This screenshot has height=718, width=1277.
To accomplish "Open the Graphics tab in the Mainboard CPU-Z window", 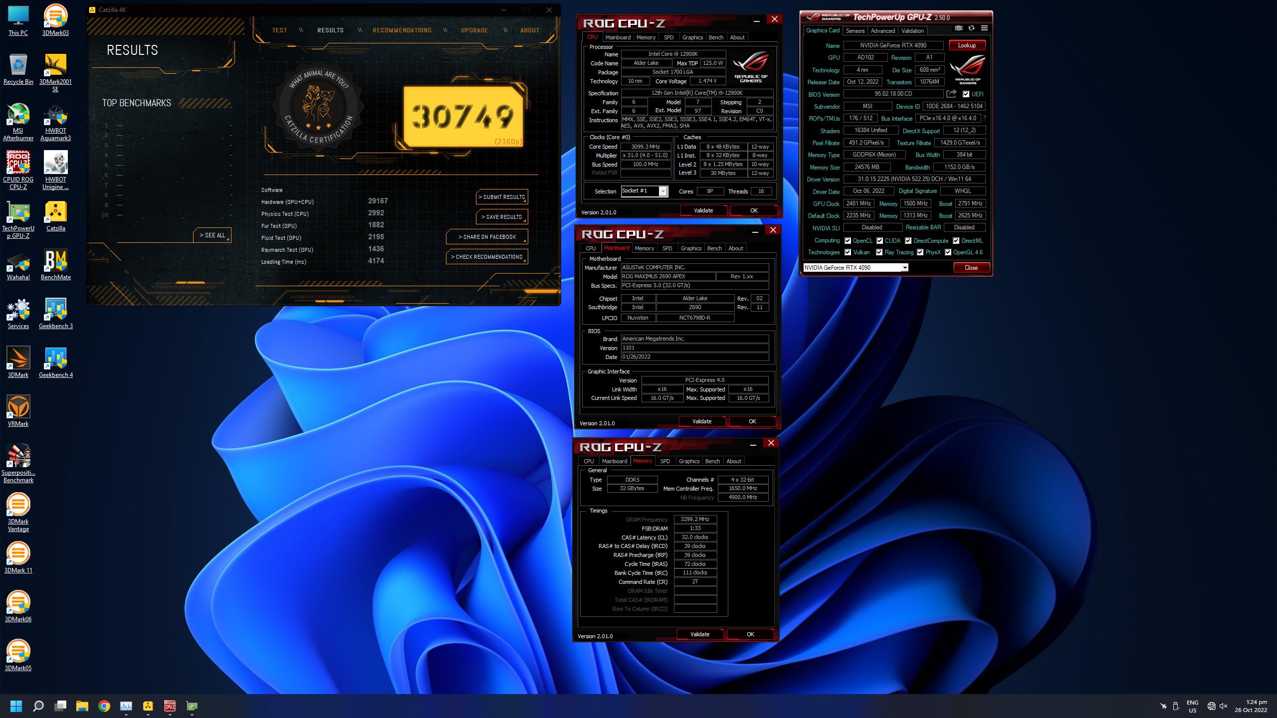I will [x=691, y=248].
